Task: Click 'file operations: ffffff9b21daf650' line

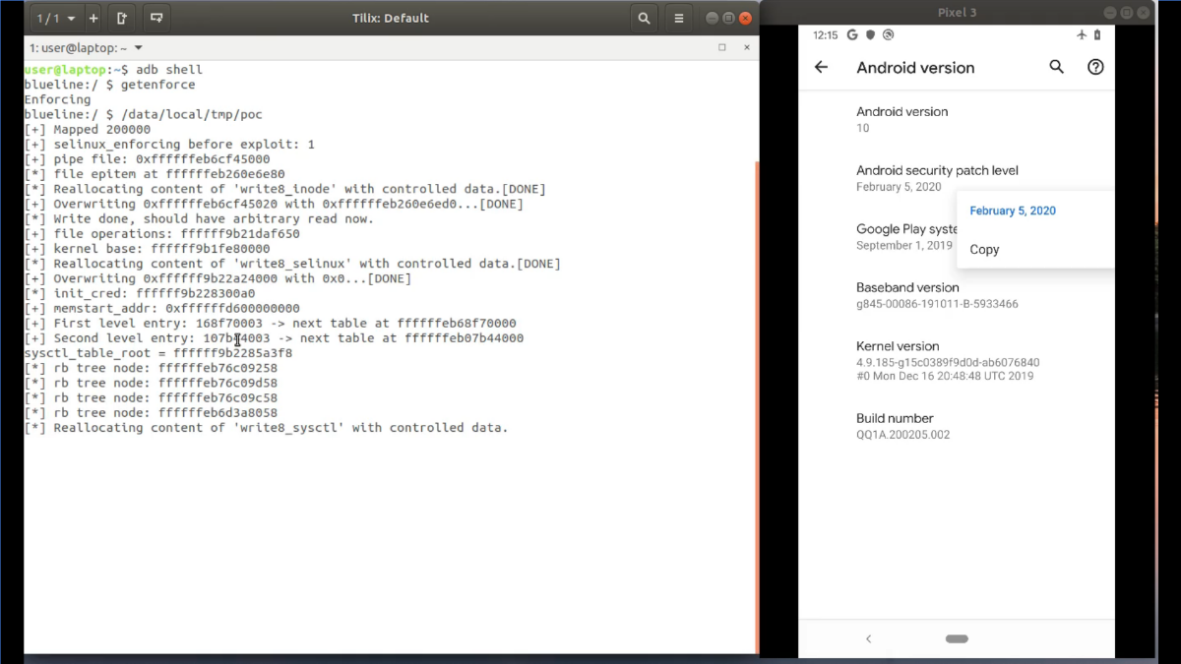Action: (161, 233)
